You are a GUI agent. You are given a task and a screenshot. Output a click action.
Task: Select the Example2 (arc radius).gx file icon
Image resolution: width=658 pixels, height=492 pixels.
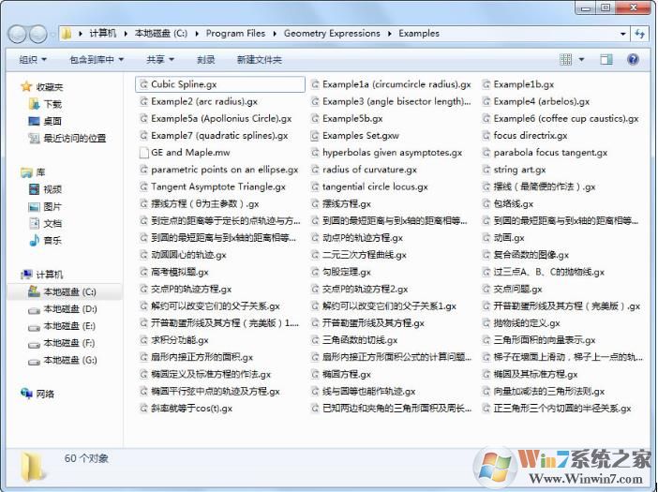coord(144,101)
